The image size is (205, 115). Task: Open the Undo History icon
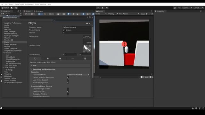click(x=175, y=8)
